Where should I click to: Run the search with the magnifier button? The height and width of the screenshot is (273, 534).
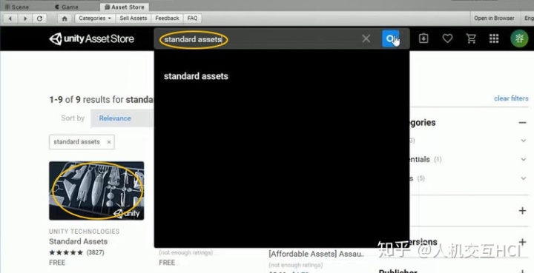[x=390, y=38]
